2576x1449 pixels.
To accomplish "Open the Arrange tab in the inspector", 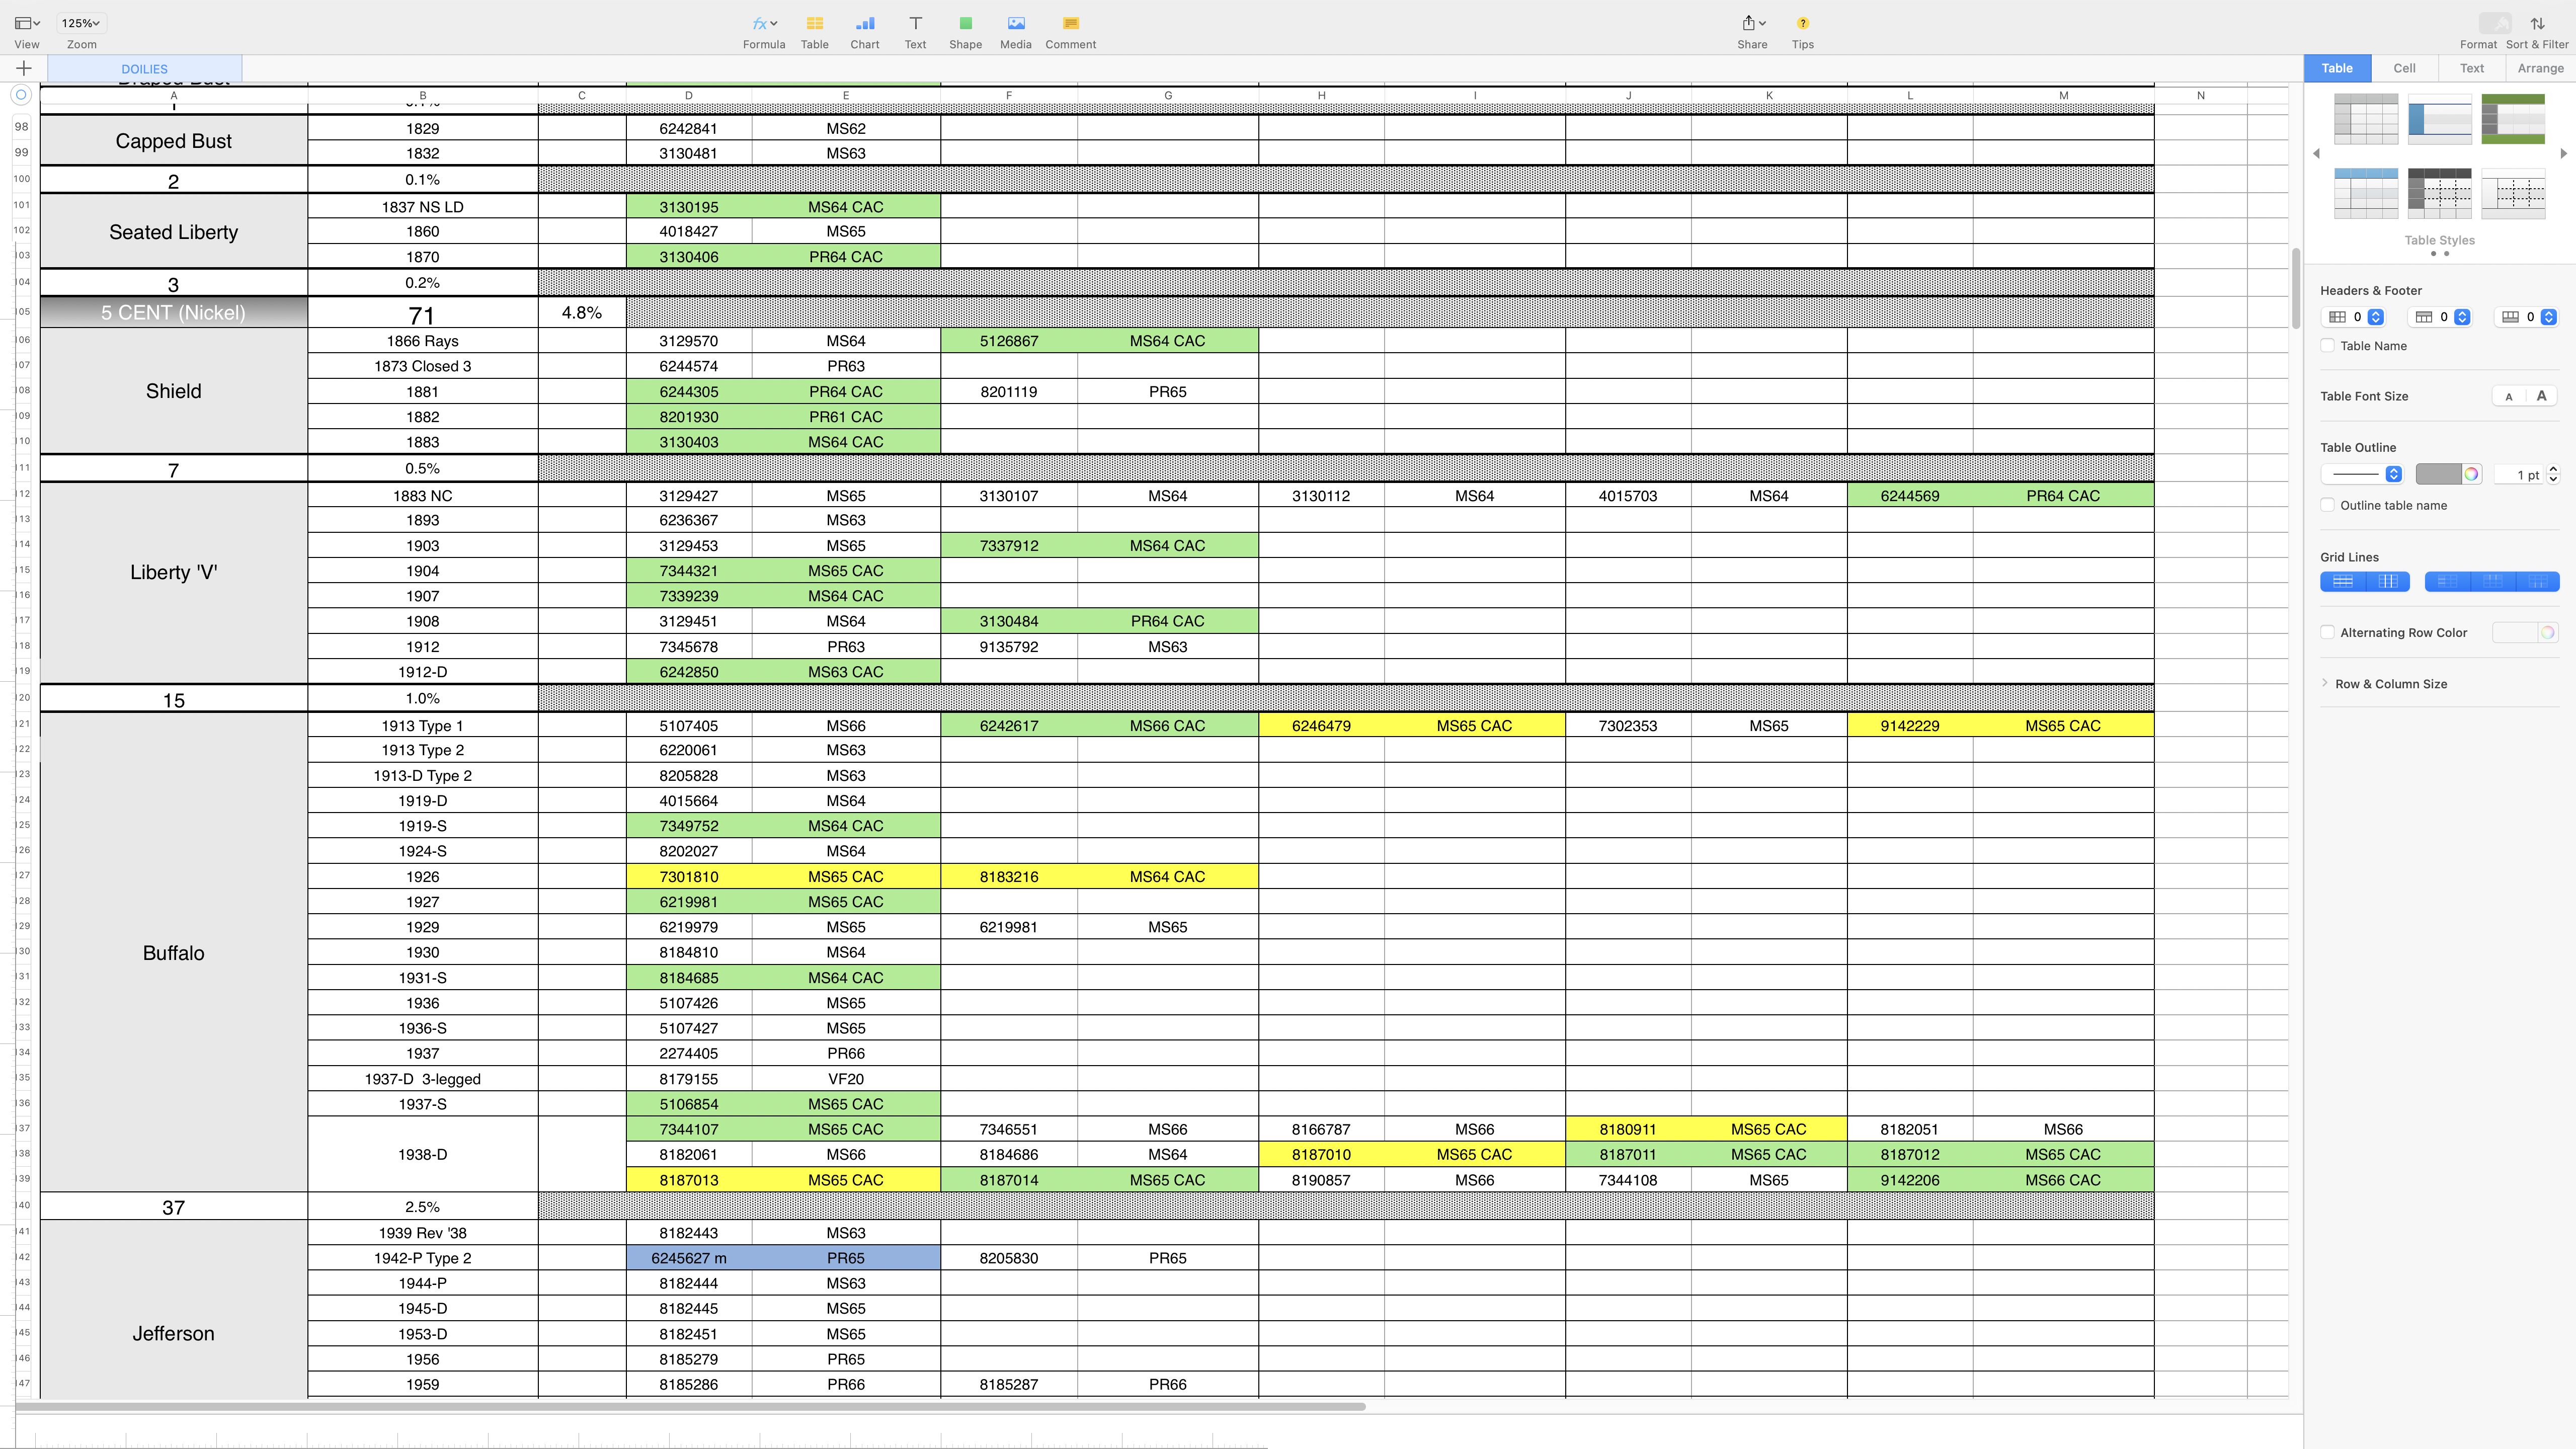I will tap(2540, 68).
